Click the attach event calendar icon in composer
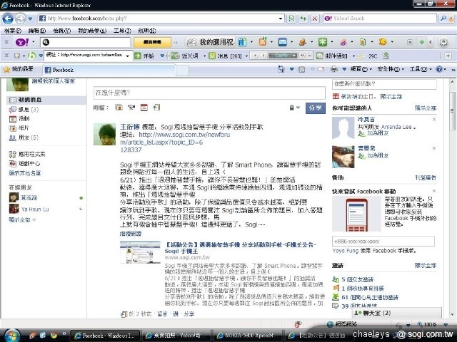Image resolution: width=457 pixels, height=342 pixels. click(144, 108)
